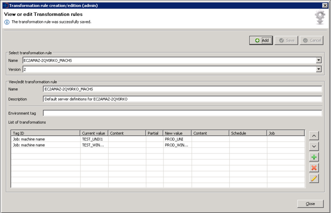
Task: Select the TEST_WIN... transformation row
Action: [x=158, y=145]
